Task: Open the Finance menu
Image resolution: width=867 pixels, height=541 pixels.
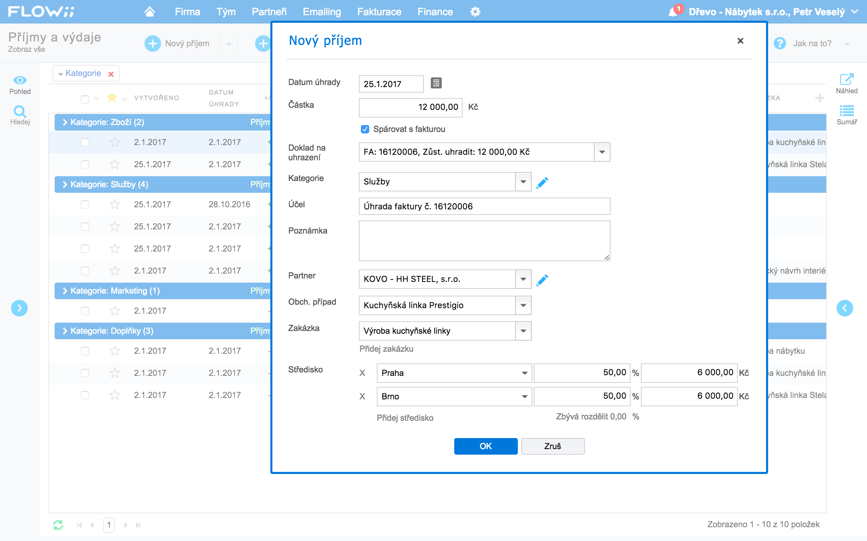Action: [435, 12]
